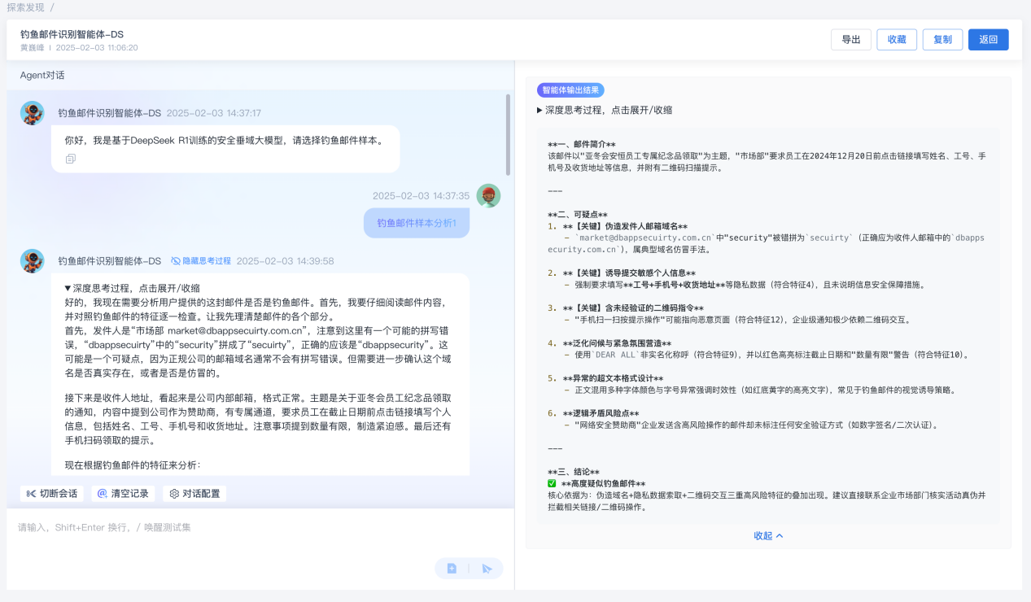This screenshot has width=1031, height=602.
Task: Click the robot avatar beside the analysis reply
Action: [x=33, y=261]
